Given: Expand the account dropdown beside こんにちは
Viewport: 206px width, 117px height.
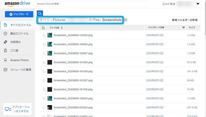Looking at the screenshot, I should point(198,4).
